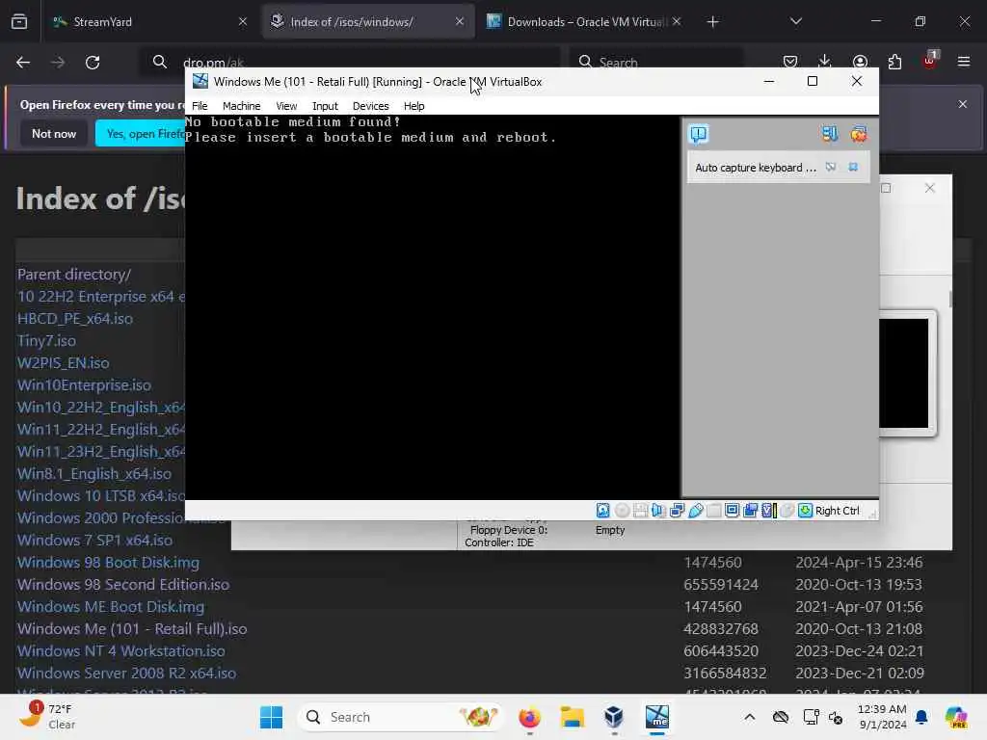
Task: Open the weather widget showing 72°F Clear
Action: tap(47, 716)
